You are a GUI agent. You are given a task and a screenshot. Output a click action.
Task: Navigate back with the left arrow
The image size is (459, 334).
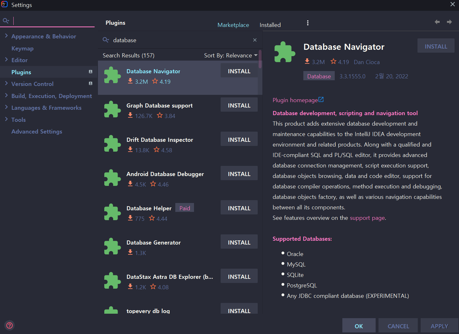(x=437, y=22)
